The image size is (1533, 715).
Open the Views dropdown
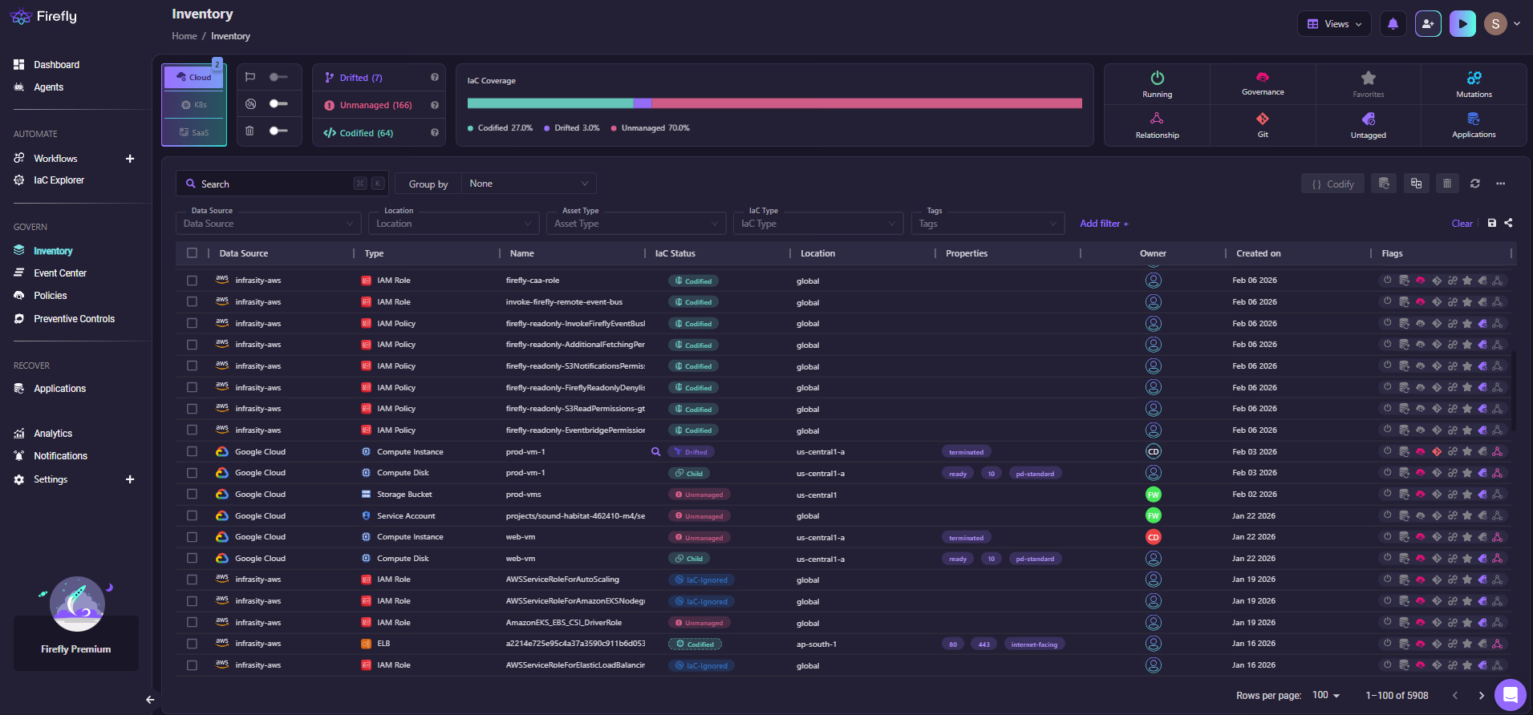pyautogui.click(x=1334, y=24)
